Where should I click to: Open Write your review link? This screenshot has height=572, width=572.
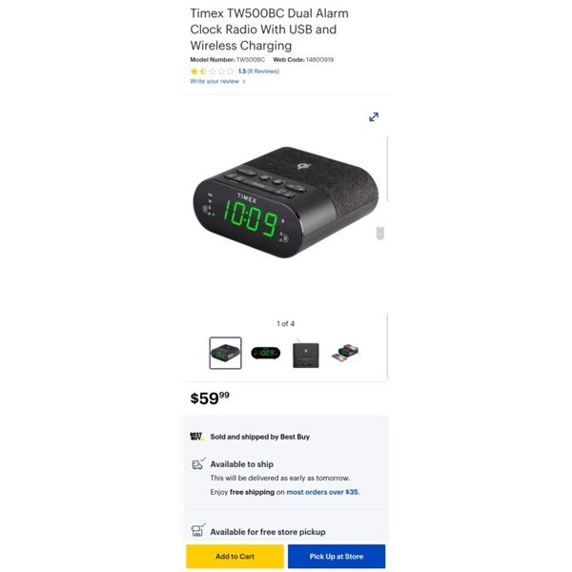(x=214, y=81)
